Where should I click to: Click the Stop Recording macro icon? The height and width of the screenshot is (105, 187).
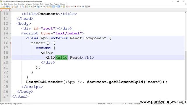click(78, 6)
